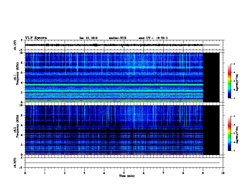This screenshot has height=194, width=251.
Task: Click the "start UT = 19:50: 2" header text
Action: tap(153, 38)
